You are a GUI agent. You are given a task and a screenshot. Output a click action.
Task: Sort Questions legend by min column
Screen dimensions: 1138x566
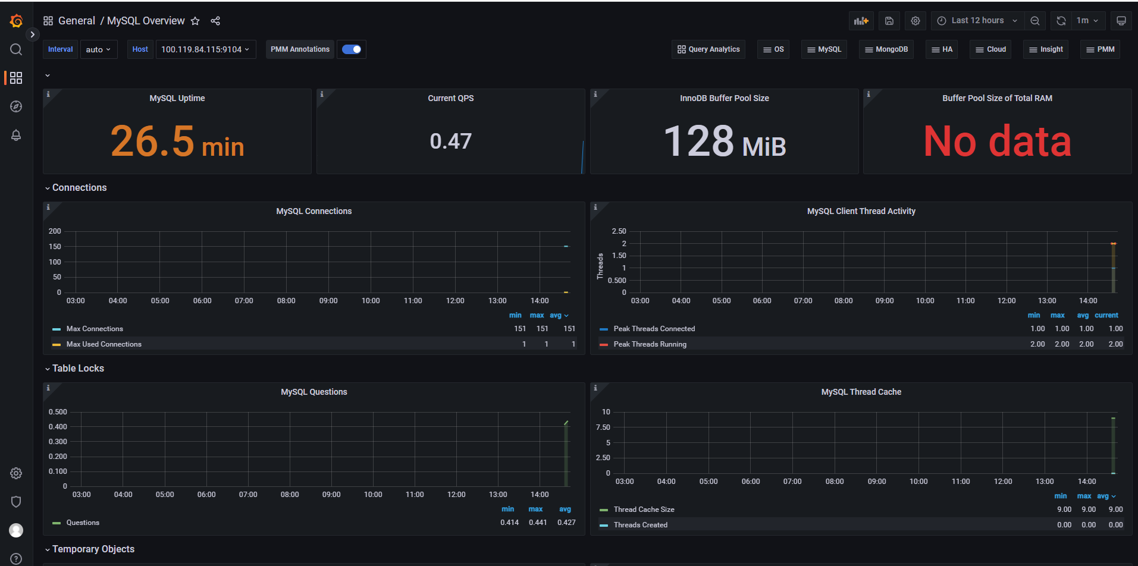[x=507, y=509]
